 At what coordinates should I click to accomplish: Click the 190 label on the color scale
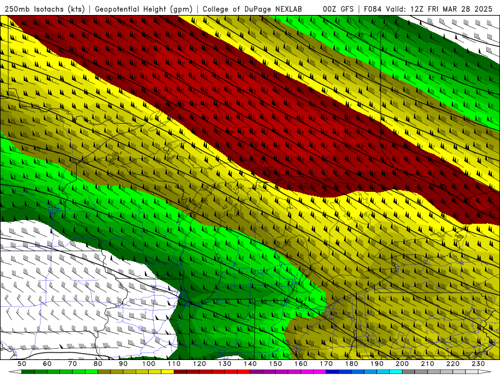coord(377,364)
